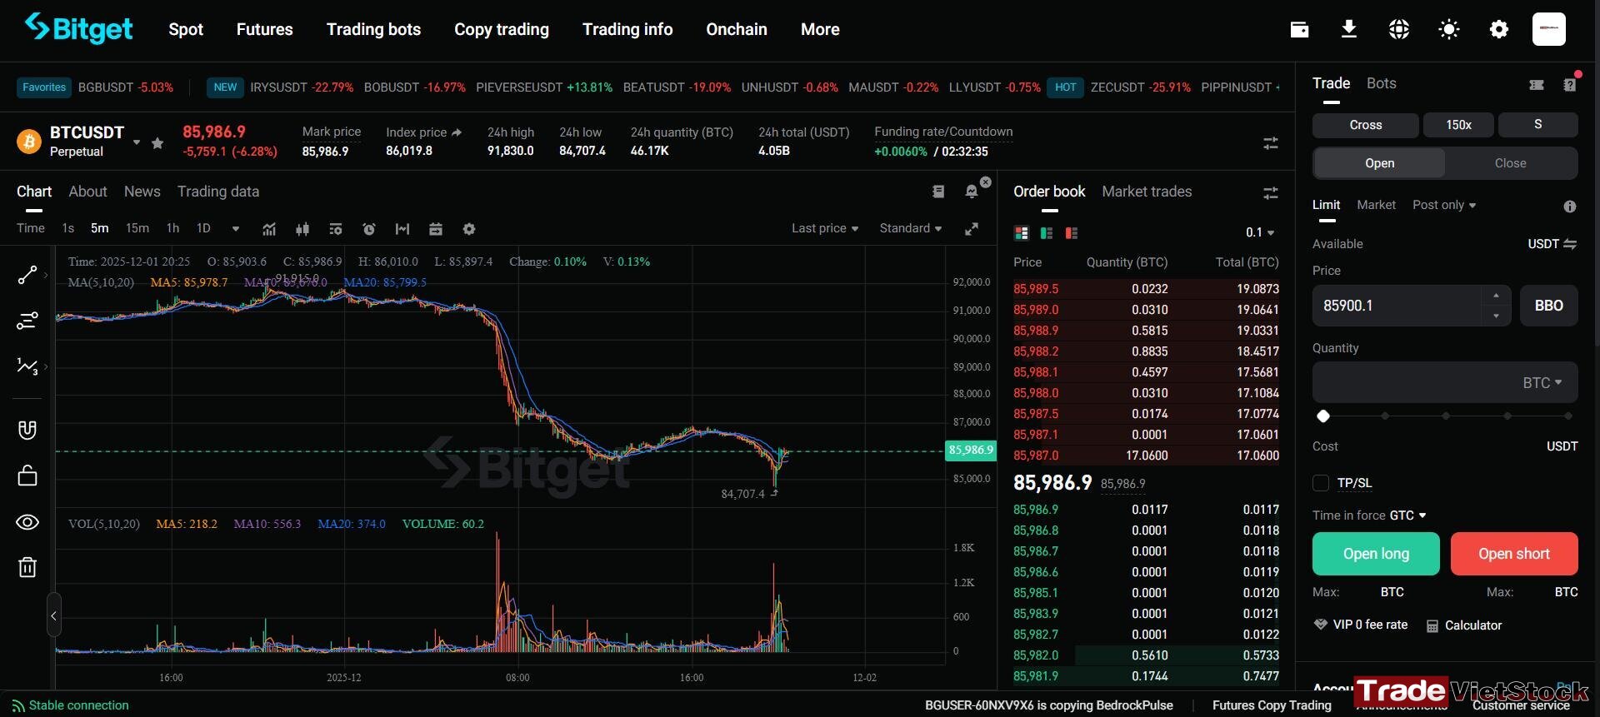This screenshot has width=1600, height=717.
Task: Switch to the Trading data tab
Action: [x=218, y=192]
